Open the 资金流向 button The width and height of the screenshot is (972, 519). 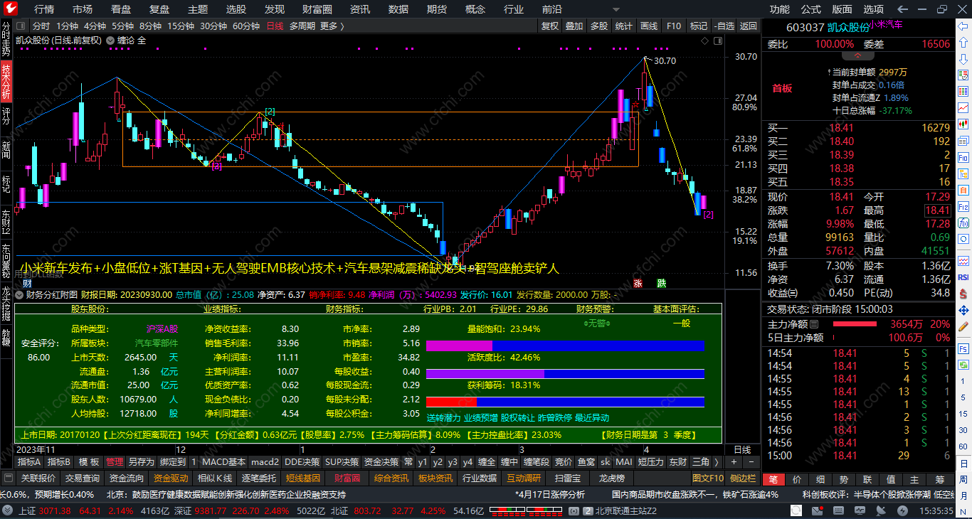(127, 478)
